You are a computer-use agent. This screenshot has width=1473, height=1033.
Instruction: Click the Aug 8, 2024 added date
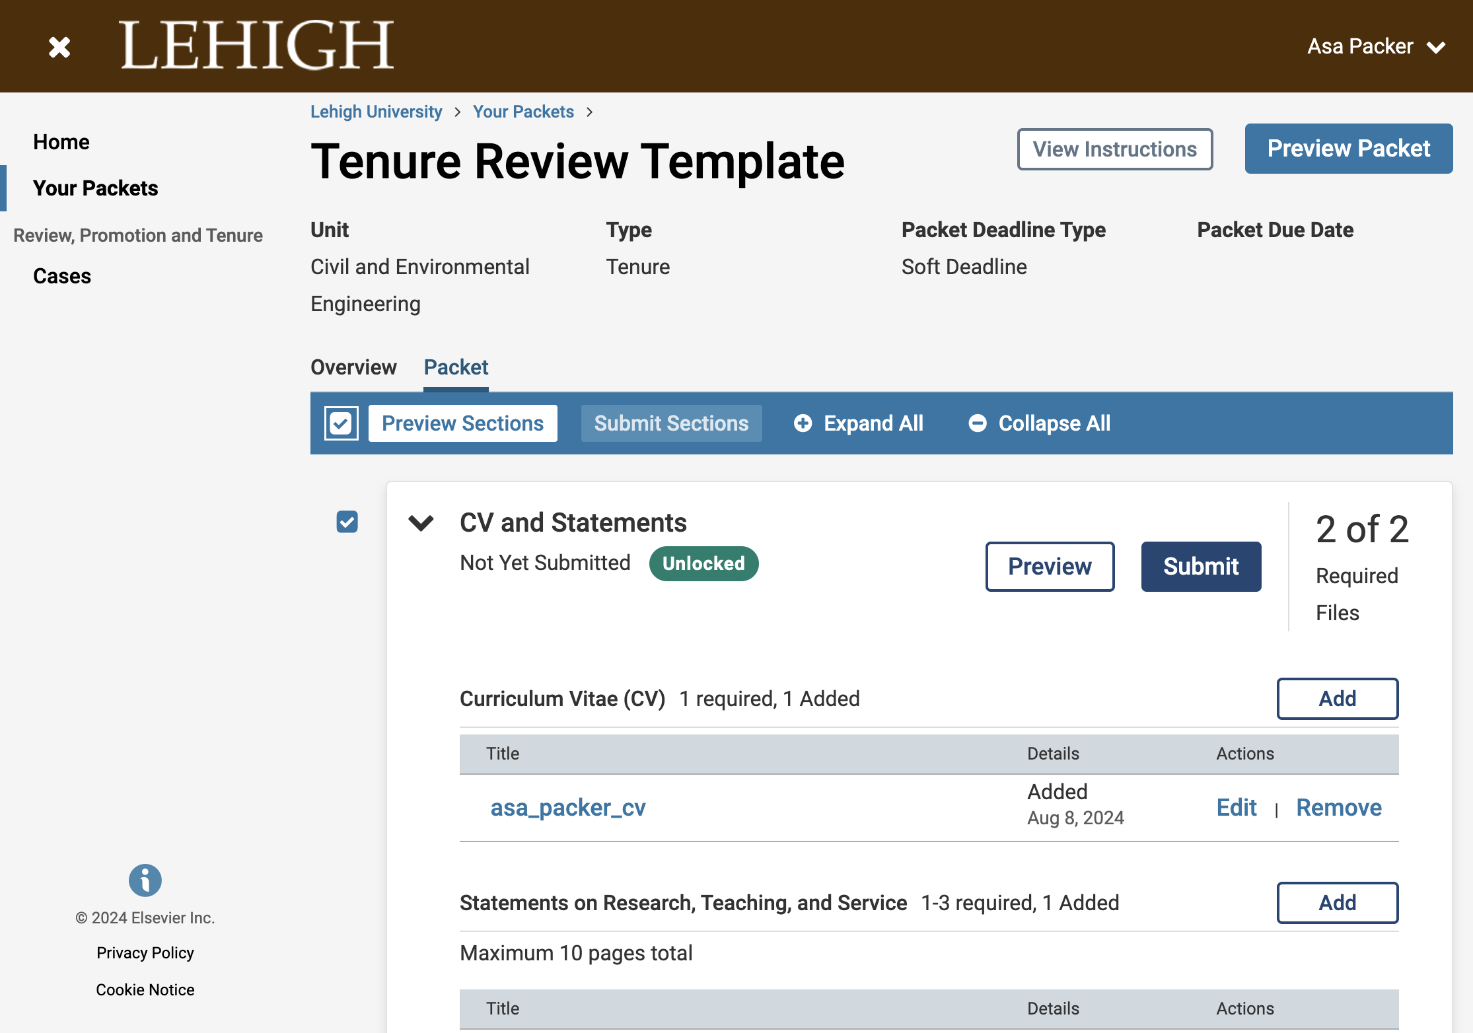tap(1075, 818)
